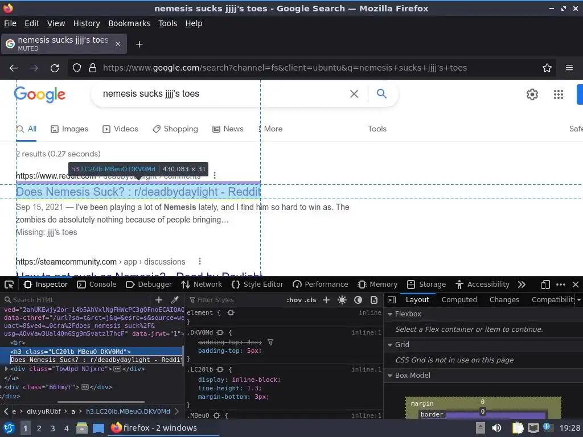
Task: Close the nemesis sucks jjjj's toes tab
Action: (117, 44)
